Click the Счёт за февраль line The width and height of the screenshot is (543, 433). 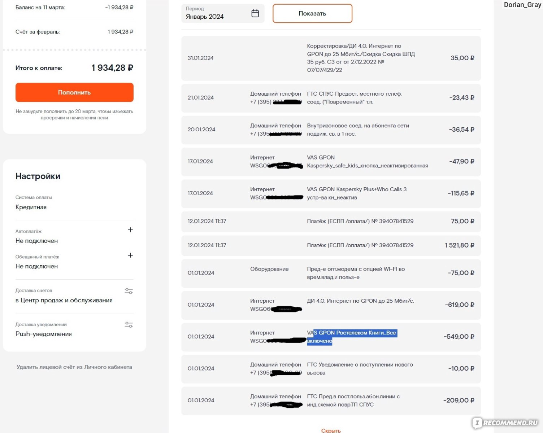74,32
